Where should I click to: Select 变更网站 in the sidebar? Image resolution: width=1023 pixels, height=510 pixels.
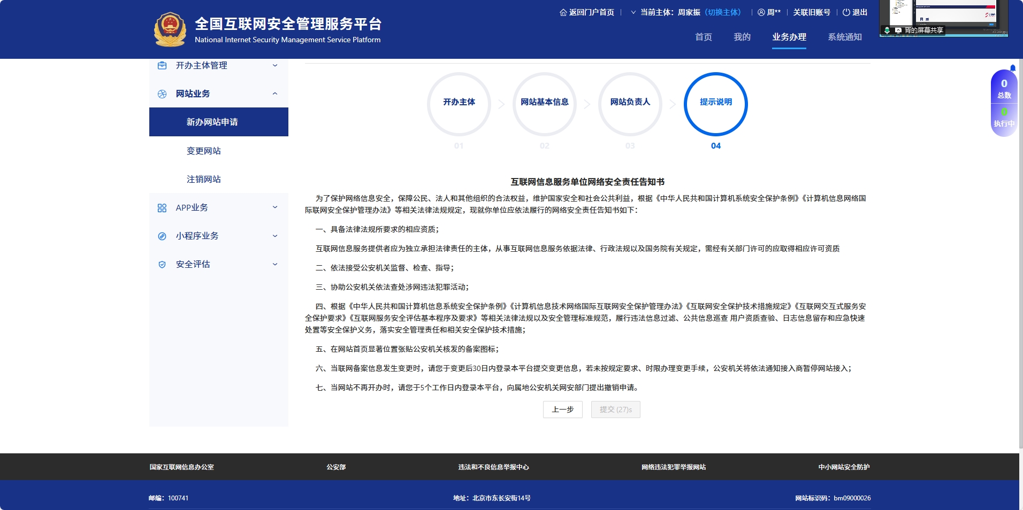(203, 151)
